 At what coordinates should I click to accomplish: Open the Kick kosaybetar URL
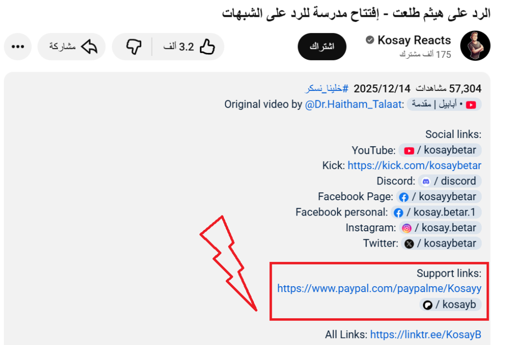(x=414, y=166)
